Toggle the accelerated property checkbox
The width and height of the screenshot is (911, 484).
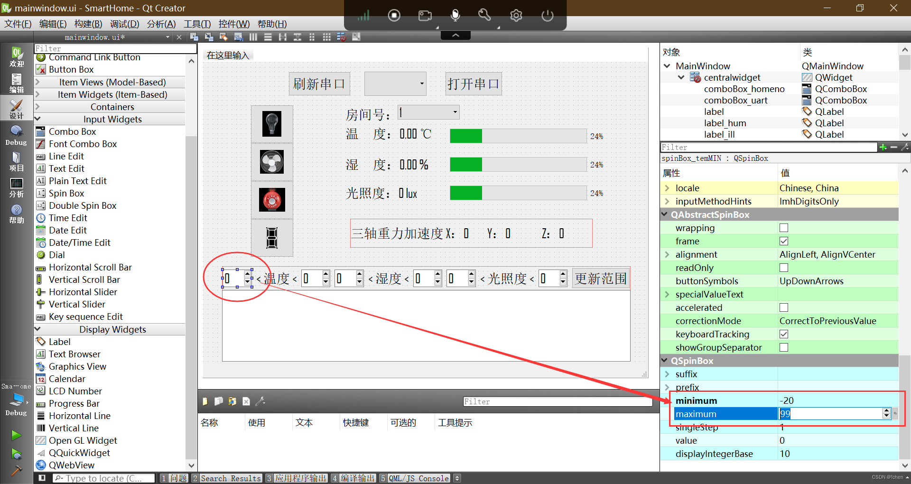pyautogui.click(x=784, y=307)
